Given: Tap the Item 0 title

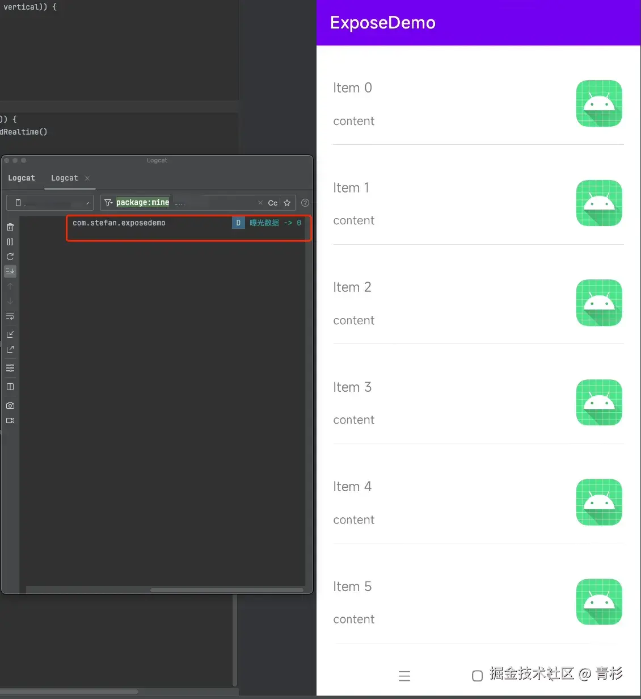Looking at the screenshot, I should tap(352, 88).
